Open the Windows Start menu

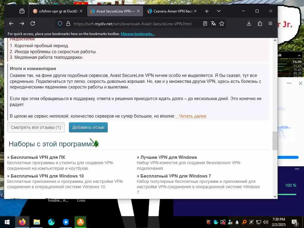point(7,222)
